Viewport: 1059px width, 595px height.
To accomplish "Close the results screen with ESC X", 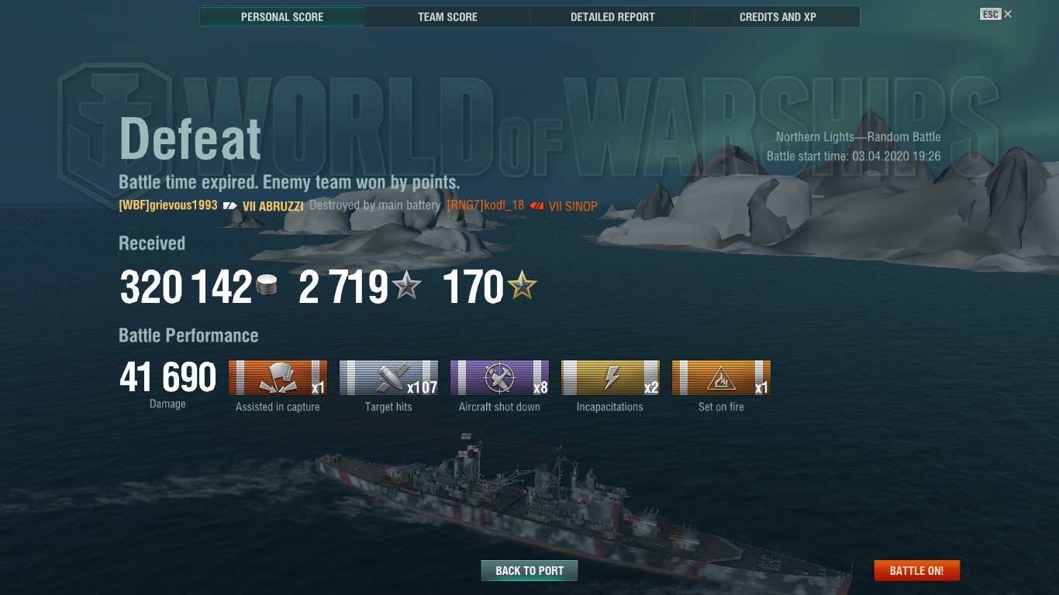I will [x=996, y=14].
